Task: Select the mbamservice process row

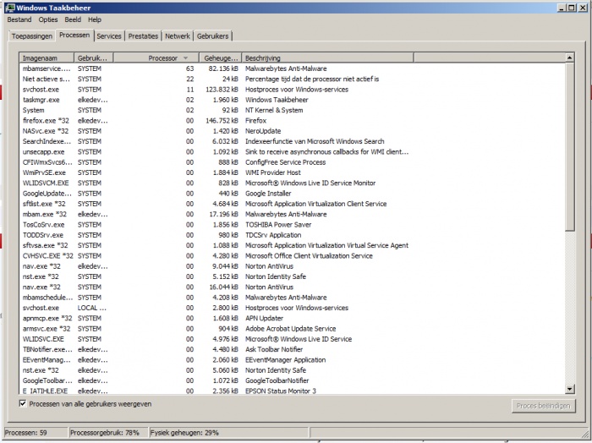Action: [293, 68]
